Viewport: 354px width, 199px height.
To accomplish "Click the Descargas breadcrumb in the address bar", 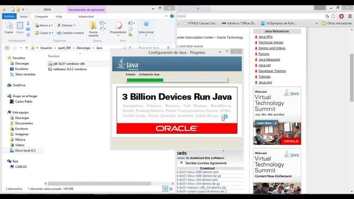I will click(84, 48).
